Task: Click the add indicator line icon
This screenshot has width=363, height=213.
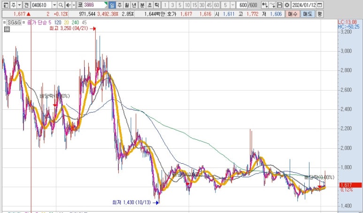Action: [272, 5]
